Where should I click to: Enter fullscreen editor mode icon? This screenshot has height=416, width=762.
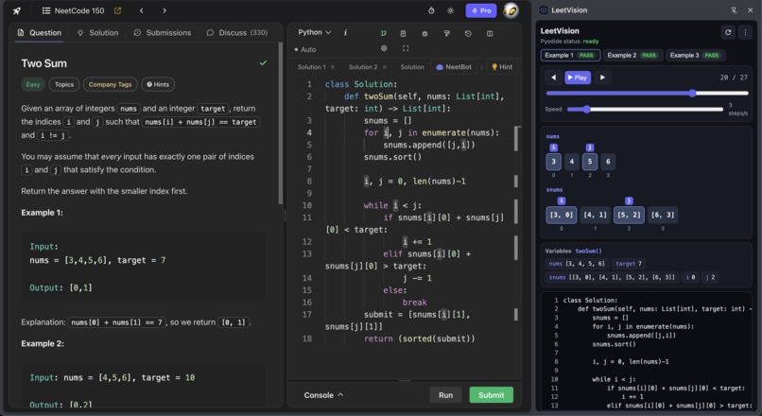click(x=406, y=48)
